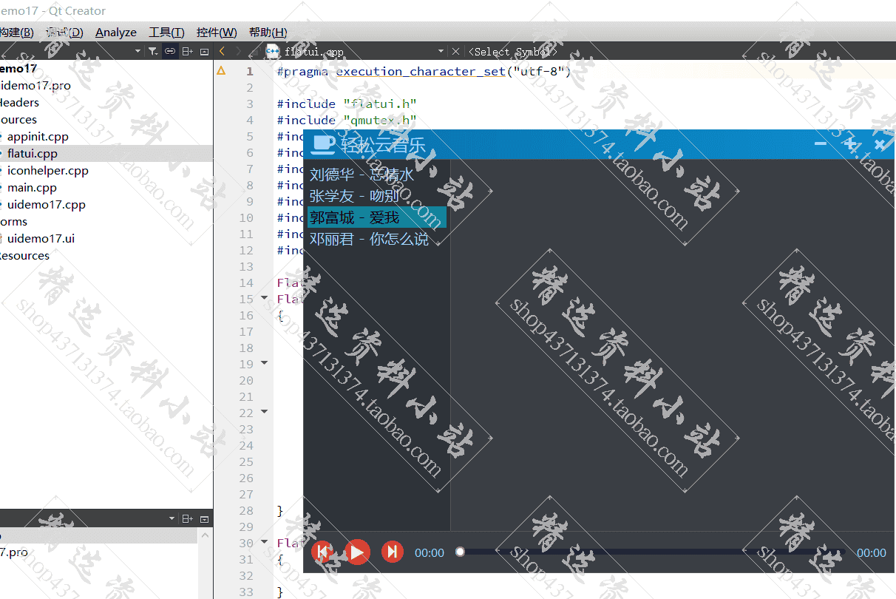
Task: Select song 张学友 - 吻别
Action: (377, 196)
